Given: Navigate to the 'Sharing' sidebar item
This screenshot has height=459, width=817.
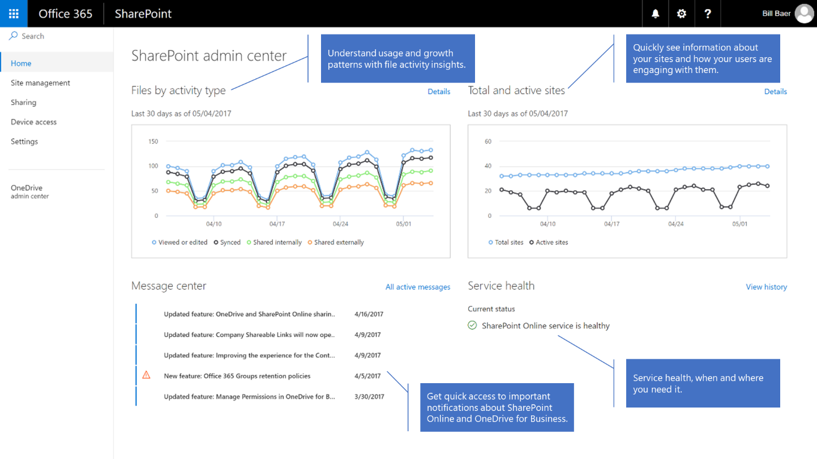Looking at the screenshot, I should coord(23,102).
